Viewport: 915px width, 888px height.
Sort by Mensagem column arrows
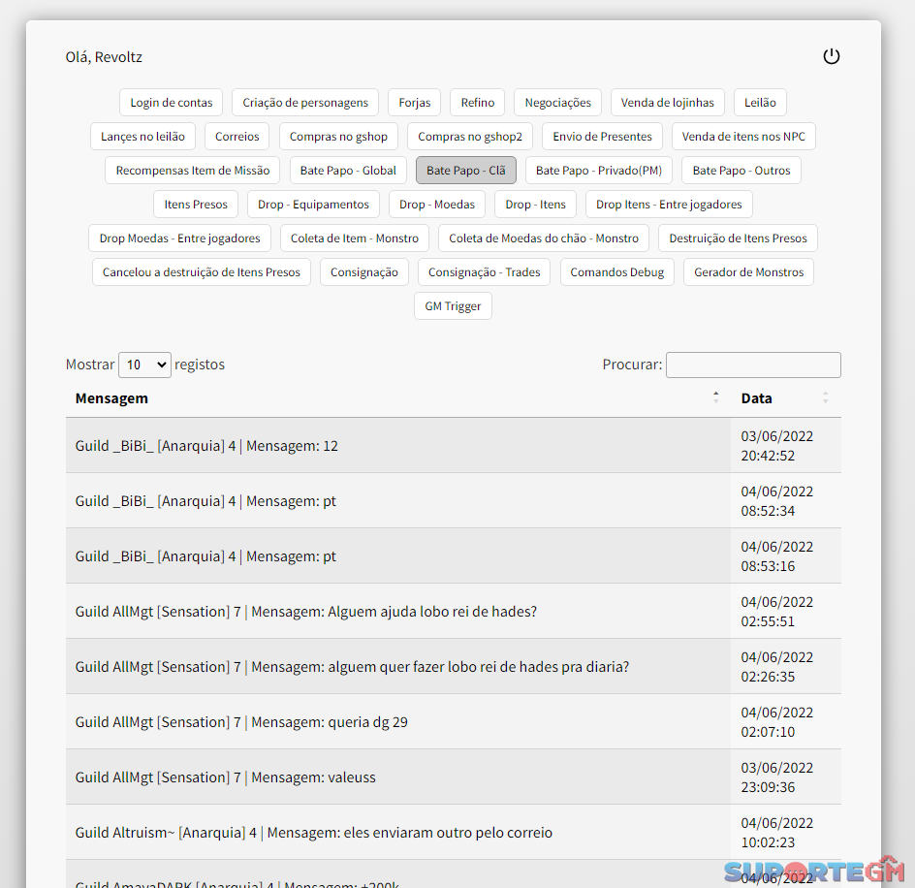(x=715, y=397)
